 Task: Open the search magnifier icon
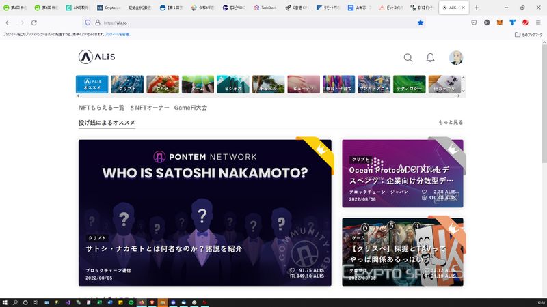tap(408, 58)
